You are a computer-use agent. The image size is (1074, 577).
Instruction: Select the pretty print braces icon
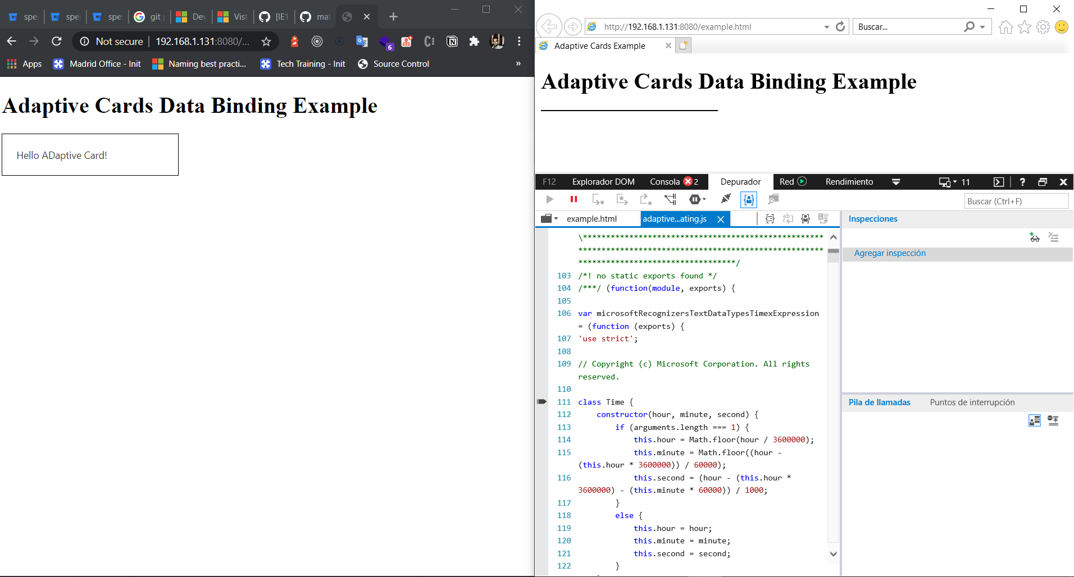(769, 219)
